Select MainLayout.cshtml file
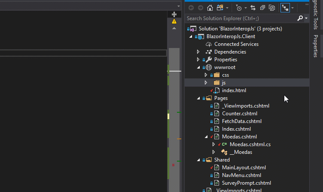The image size is (323, 192). [x=244, y=168]
